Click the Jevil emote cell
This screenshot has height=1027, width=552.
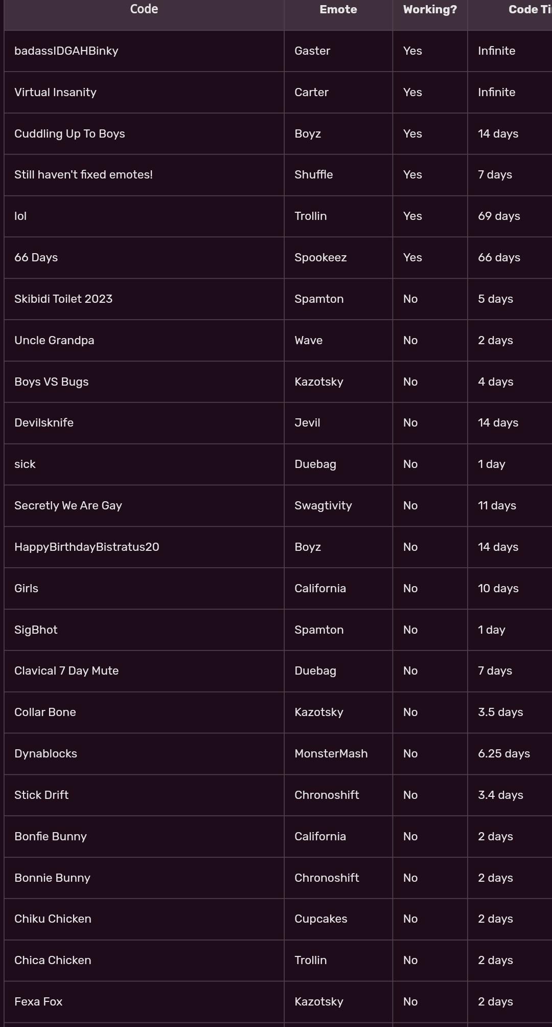click(x=307, y=422)
